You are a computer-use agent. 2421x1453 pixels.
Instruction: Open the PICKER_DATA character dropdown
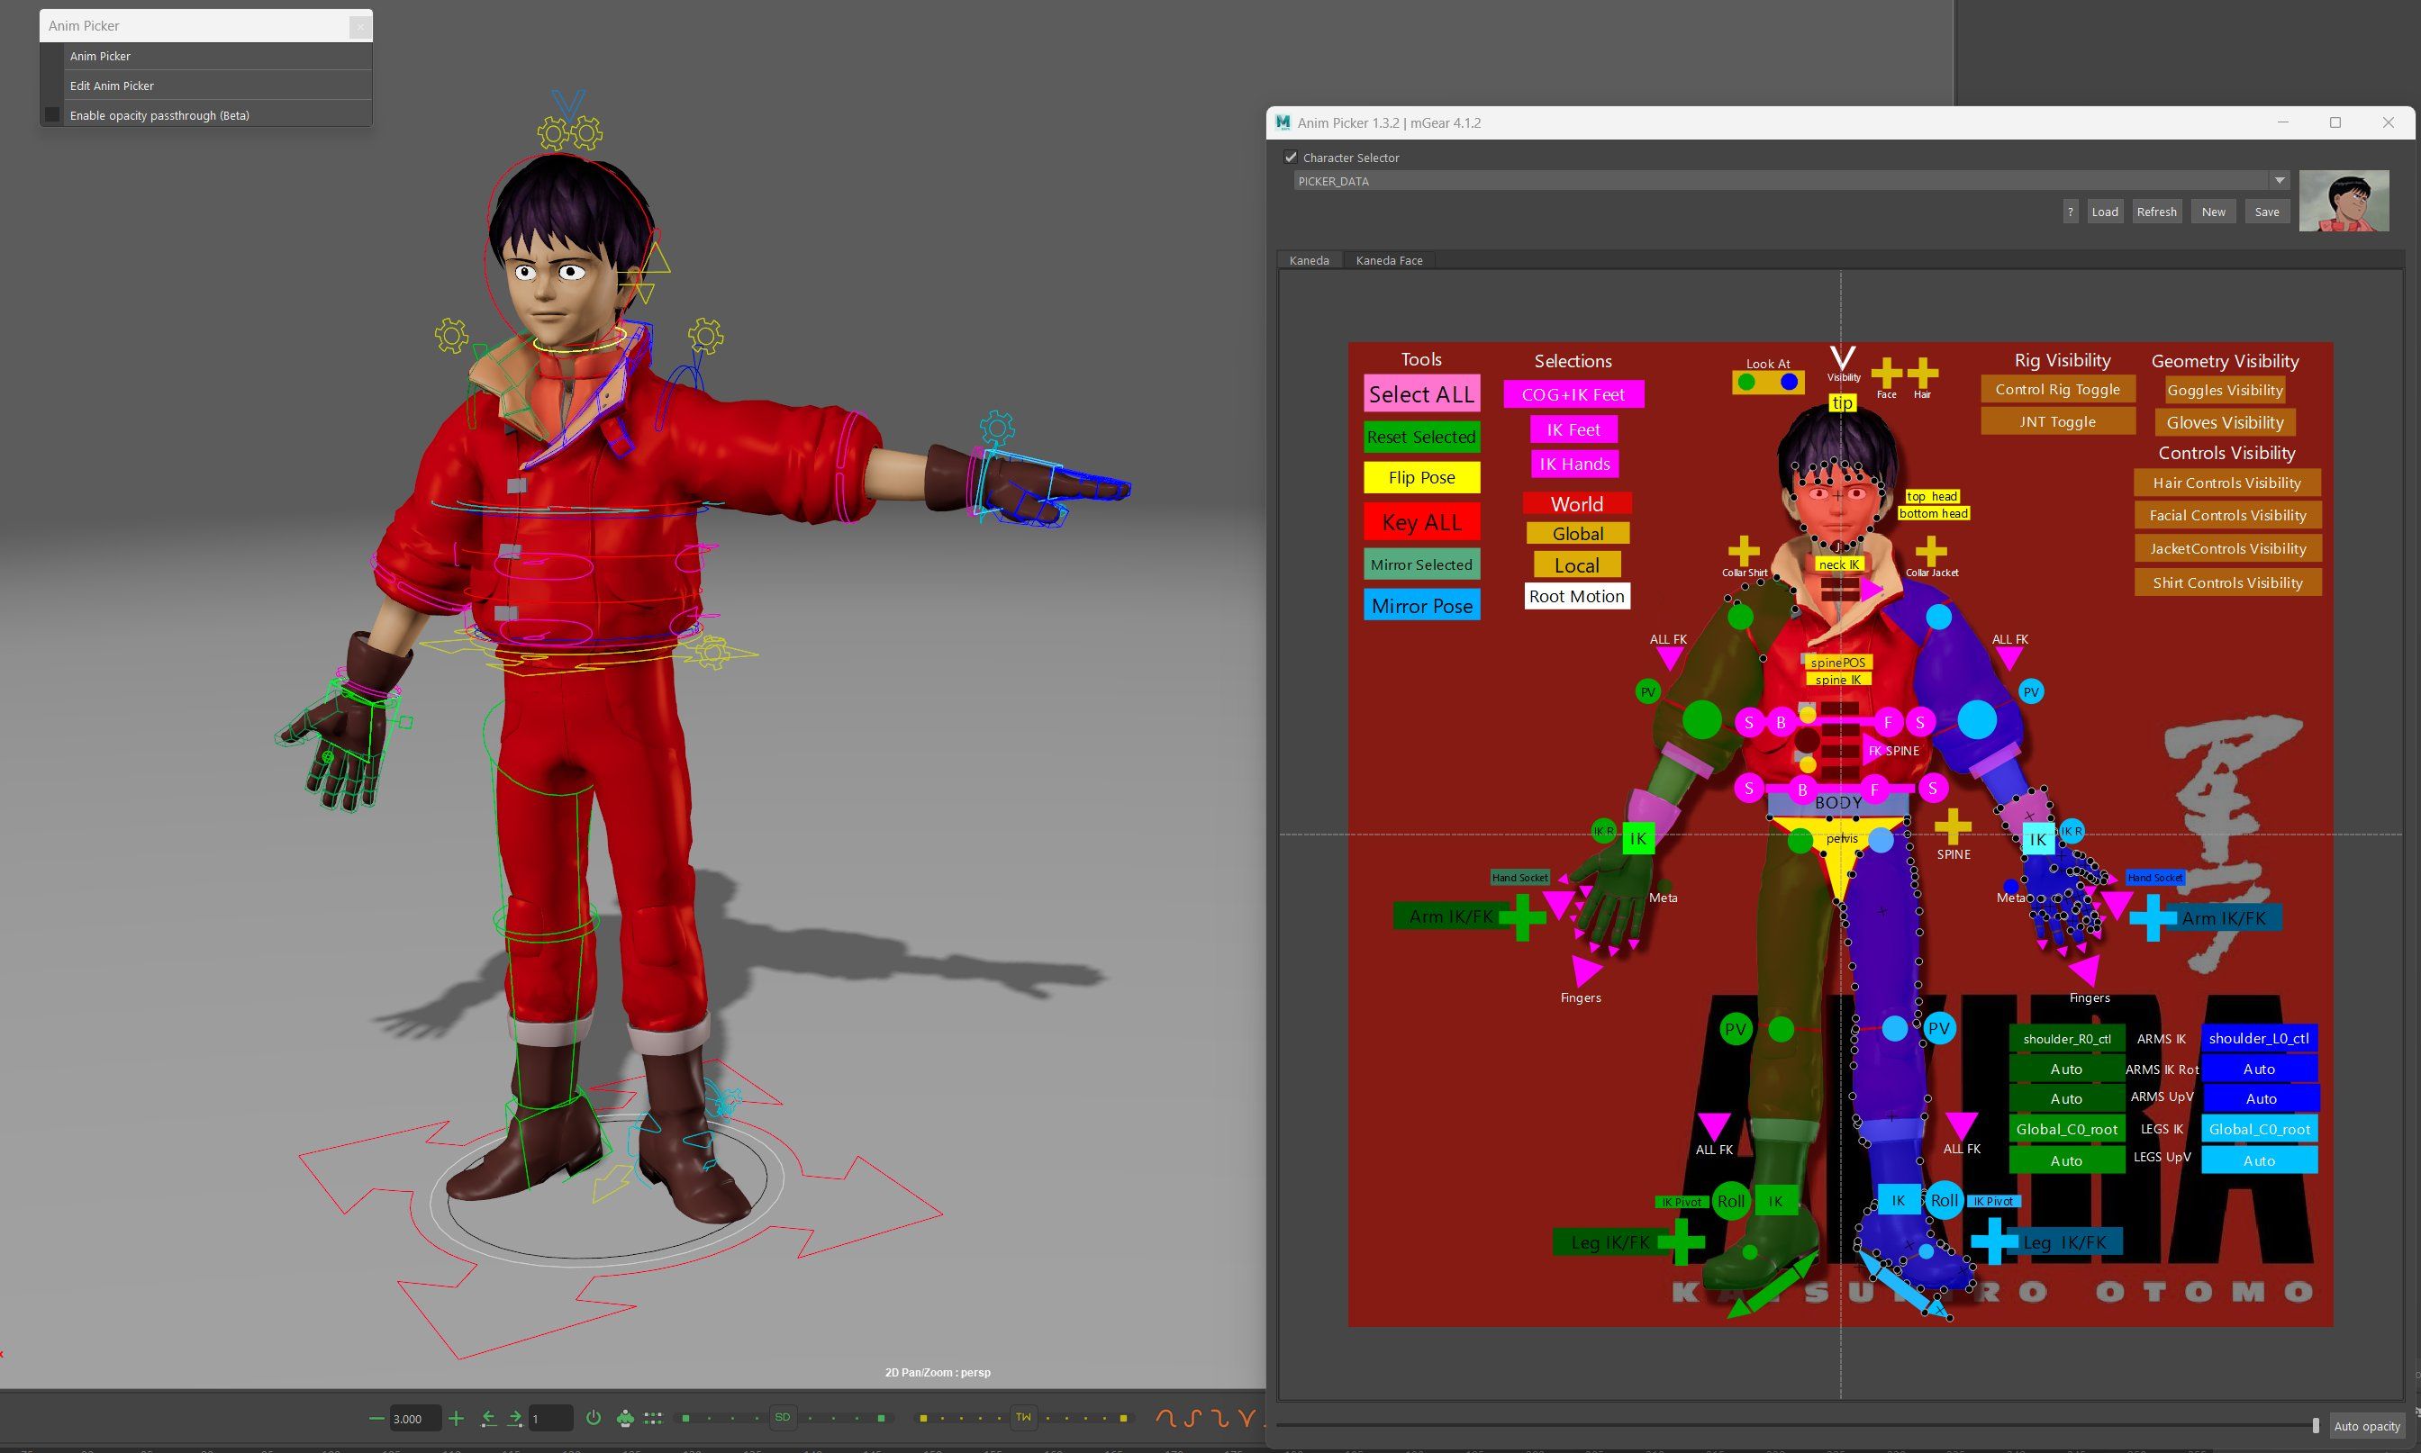coord(2279,180)
